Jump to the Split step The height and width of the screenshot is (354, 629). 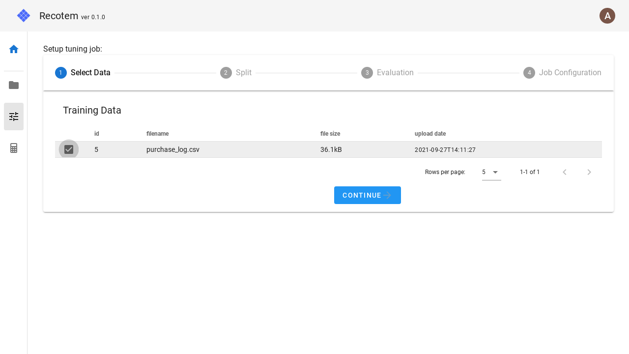[x=236, y=73]
